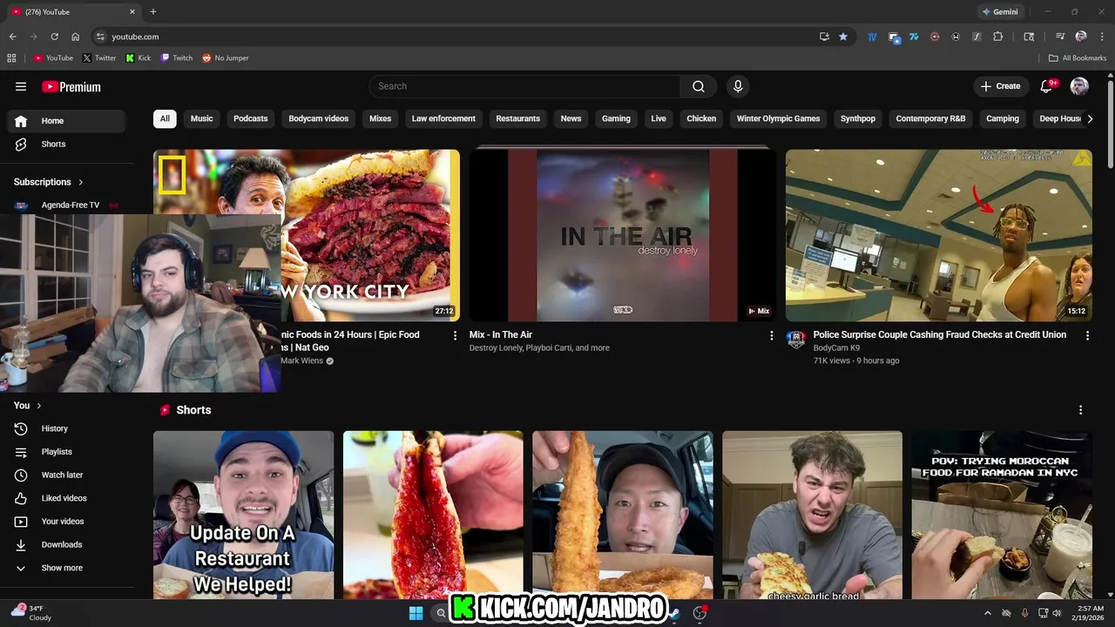Expand the You section

[x=28, y=406]
